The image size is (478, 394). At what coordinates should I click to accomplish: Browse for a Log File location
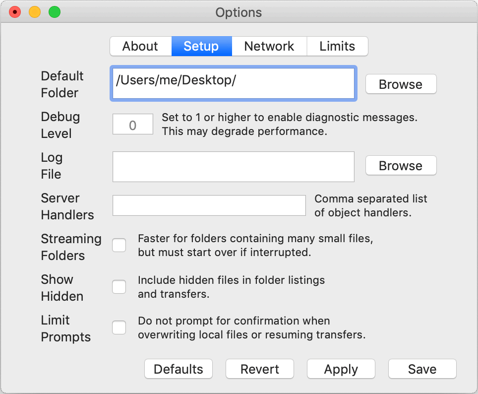pyautogui.click(x=401, y=166)
